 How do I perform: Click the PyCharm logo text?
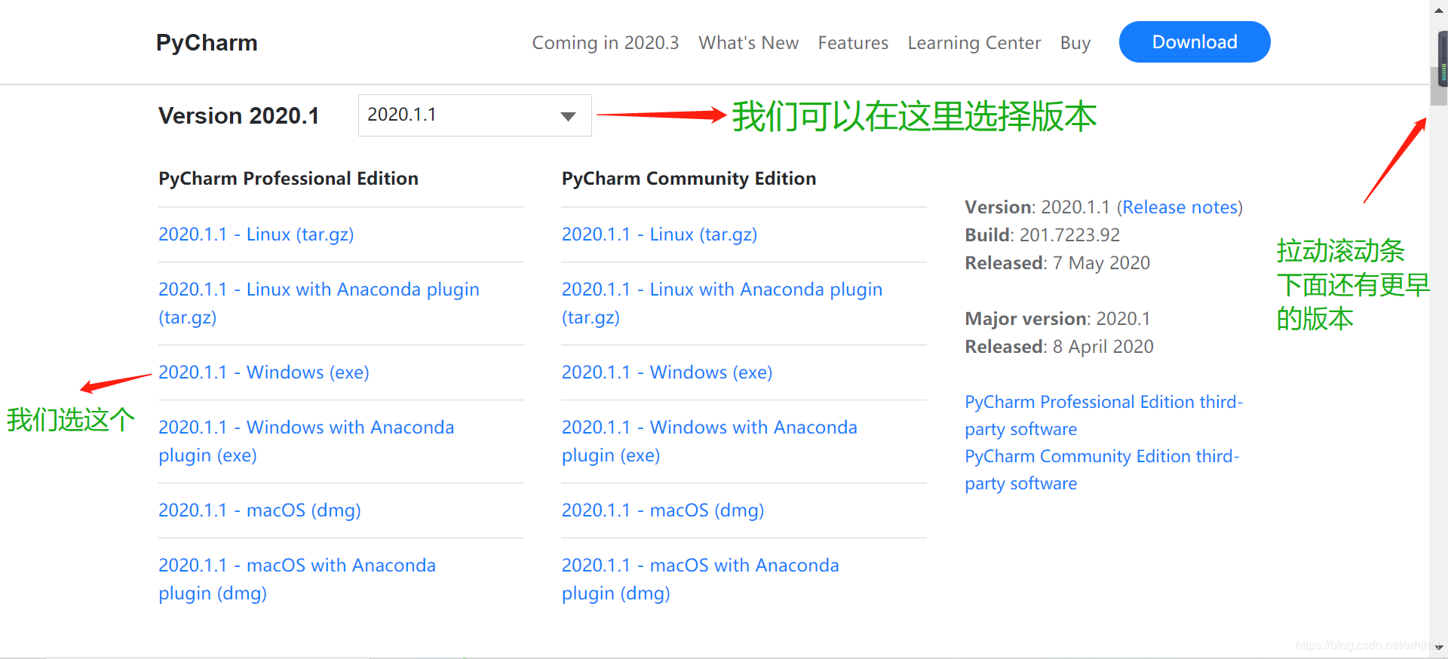pyautogui.click(x=207, y=43)
